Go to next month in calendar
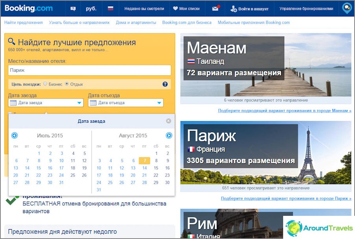Viewport: 355px width, 239px height. 169,135
